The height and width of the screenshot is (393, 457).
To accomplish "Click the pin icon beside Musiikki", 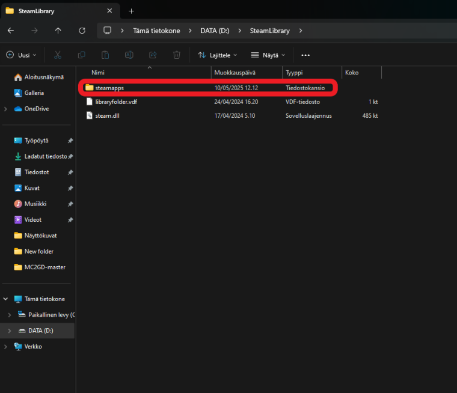I will (x=70, y=204).
